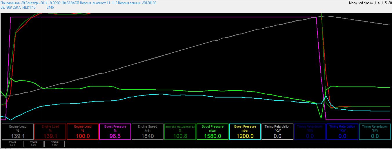Click the STAMP 1.84 box
The width and height of the screenshot is (392, 149).
coord(12,144)
